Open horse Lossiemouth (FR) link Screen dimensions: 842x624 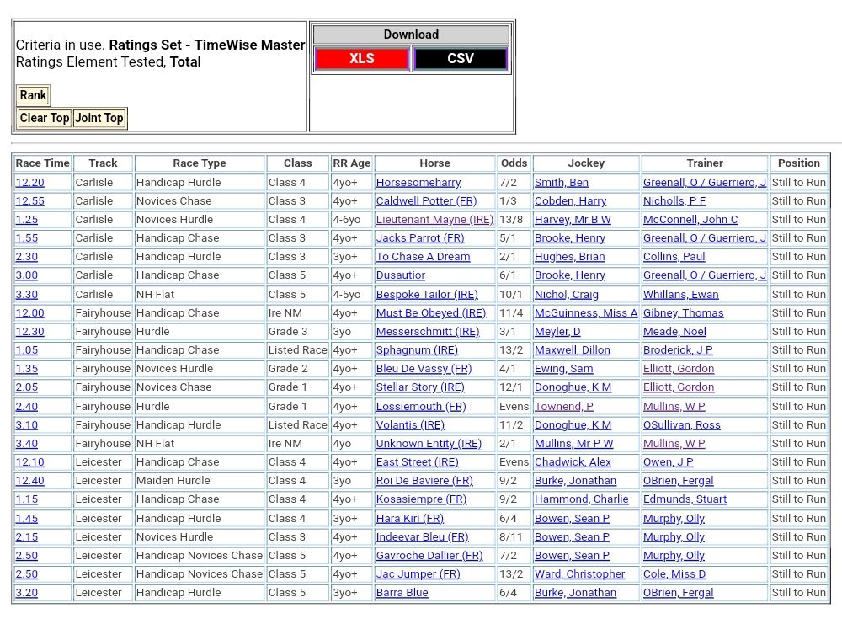[421, 407]
